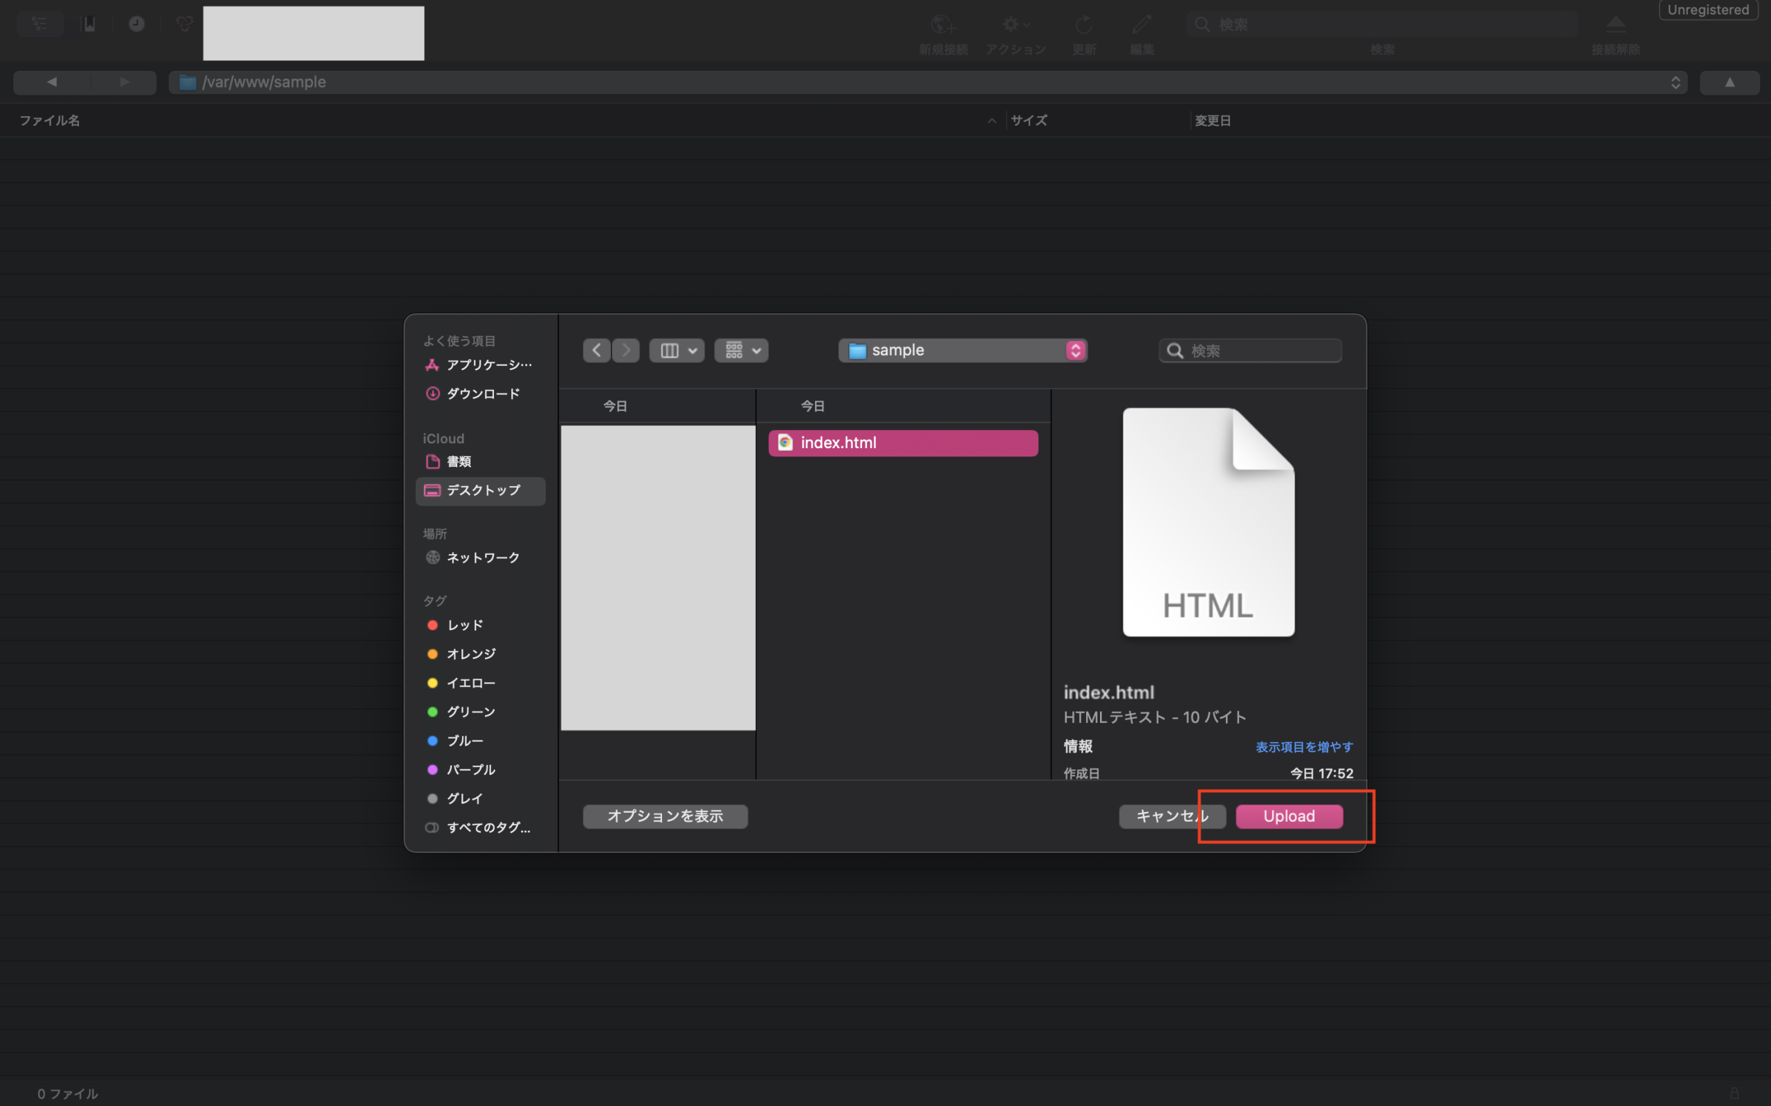Navigate forward in the main window
Image resolution: width=1771 pixels, height=1106 pixels.
124,82
